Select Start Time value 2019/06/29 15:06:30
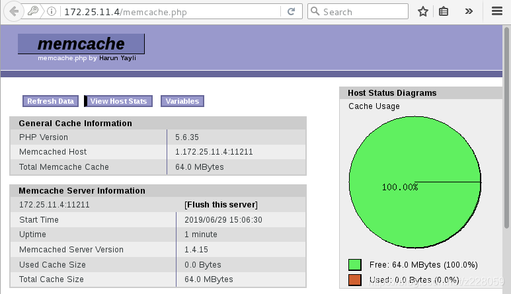 click(x=223, y=220)
